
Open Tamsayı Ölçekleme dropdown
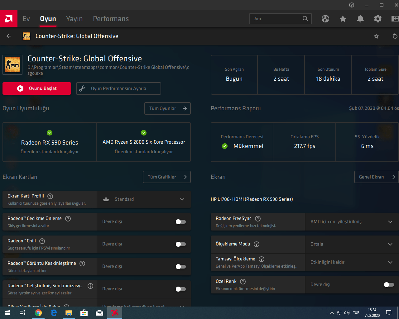tap(352, 262)
